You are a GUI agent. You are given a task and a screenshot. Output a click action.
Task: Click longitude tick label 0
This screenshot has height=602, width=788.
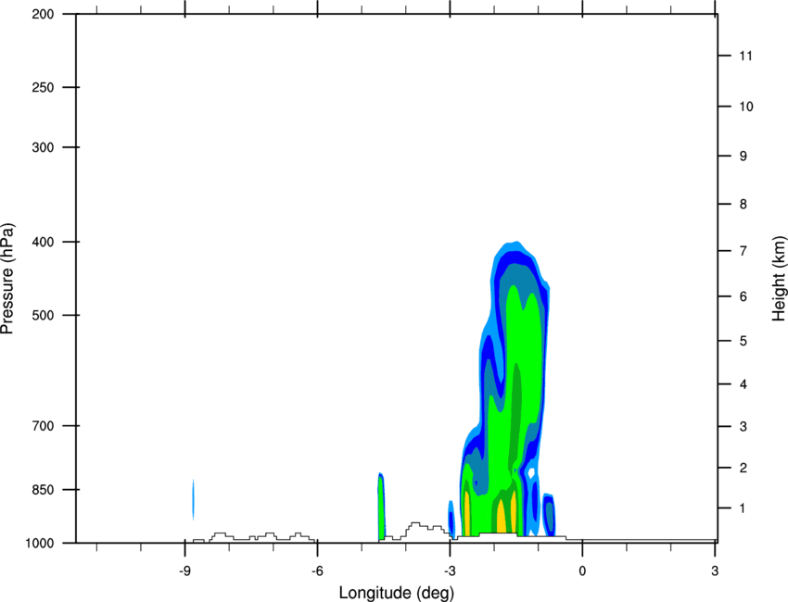click(x=582, y=571)
